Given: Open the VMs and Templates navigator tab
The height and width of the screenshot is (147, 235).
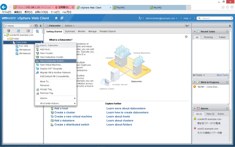Looking at the screenshot, I should click(19, 31).
